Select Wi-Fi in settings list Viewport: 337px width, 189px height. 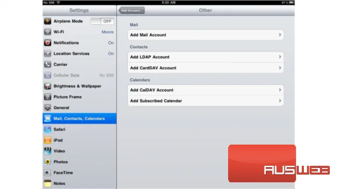pyautogui.click(x=79, y=32)
